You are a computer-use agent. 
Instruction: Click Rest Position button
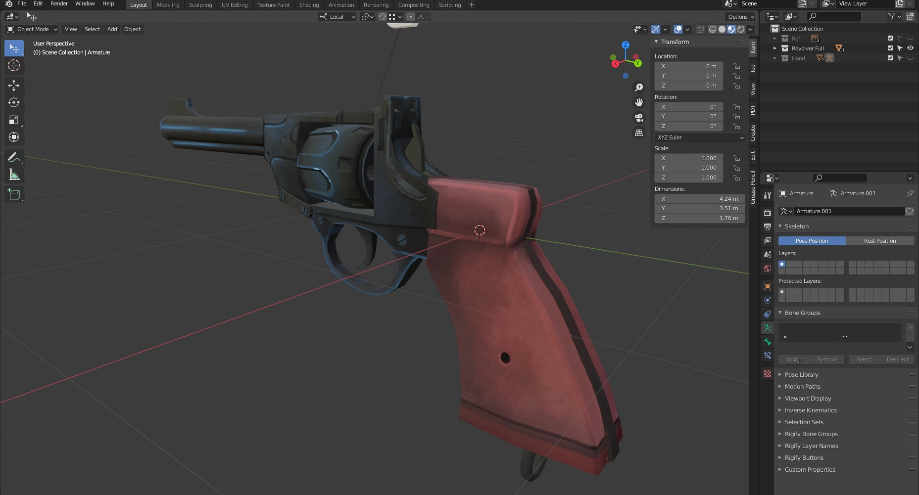click(x=880, y=241)
